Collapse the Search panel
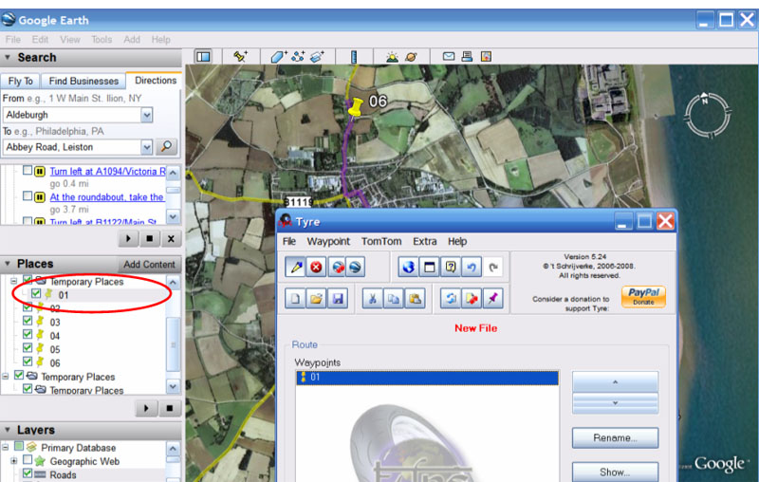 point(8,58)
